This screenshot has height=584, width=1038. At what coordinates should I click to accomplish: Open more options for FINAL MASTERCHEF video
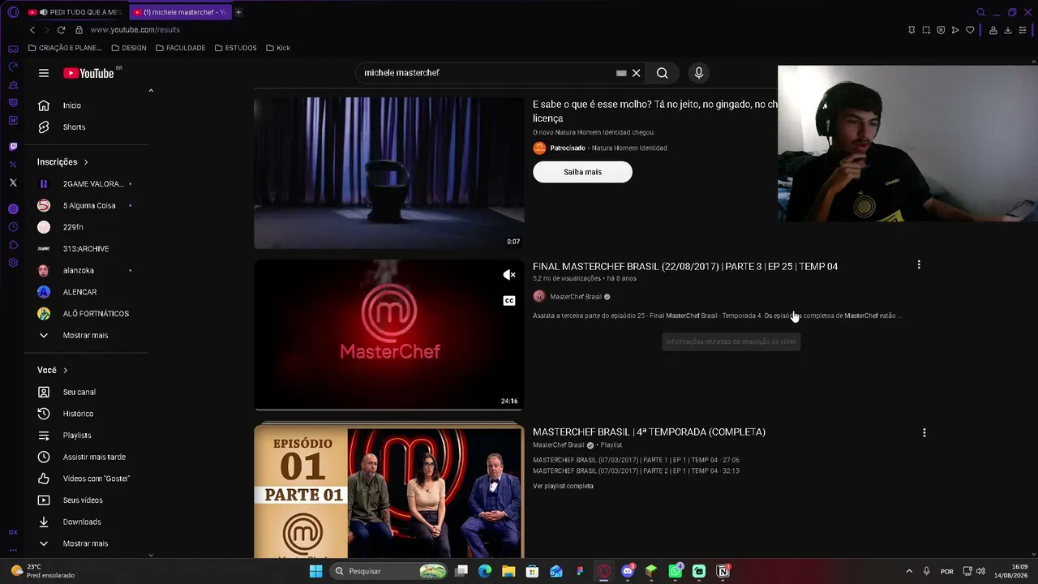[919, 265]
